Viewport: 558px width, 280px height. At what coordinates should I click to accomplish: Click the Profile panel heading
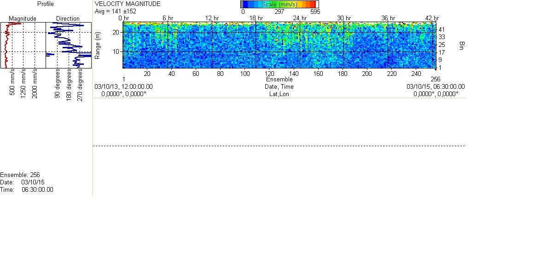tap(46, 4)
